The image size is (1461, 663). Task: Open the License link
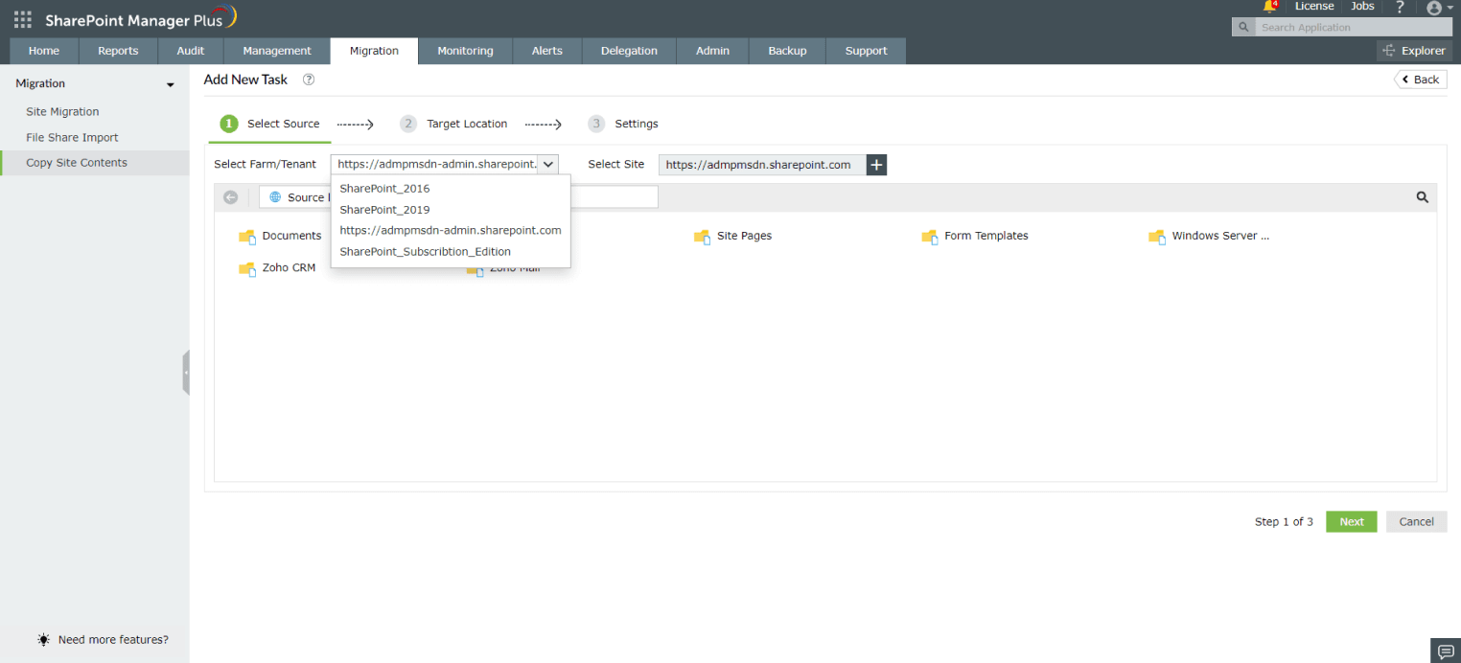pos(1314,7)
